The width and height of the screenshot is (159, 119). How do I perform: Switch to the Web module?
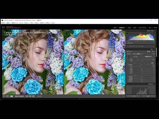(x=155, y=28)
